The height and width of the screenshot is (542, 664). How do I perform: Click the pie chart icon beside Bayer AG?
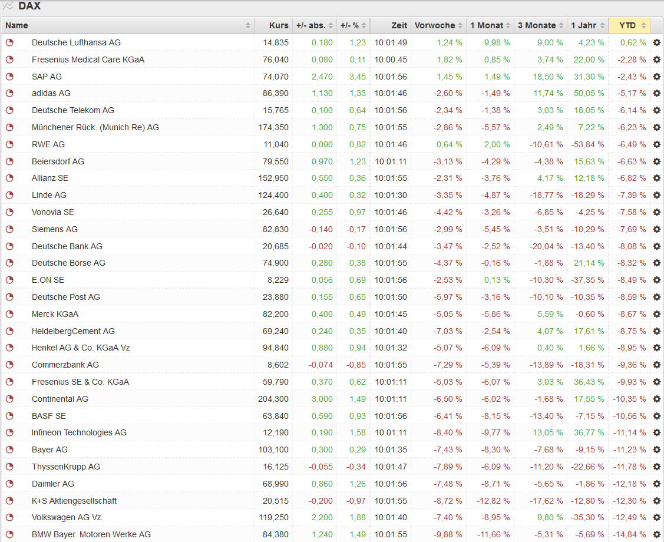(9, 450)
